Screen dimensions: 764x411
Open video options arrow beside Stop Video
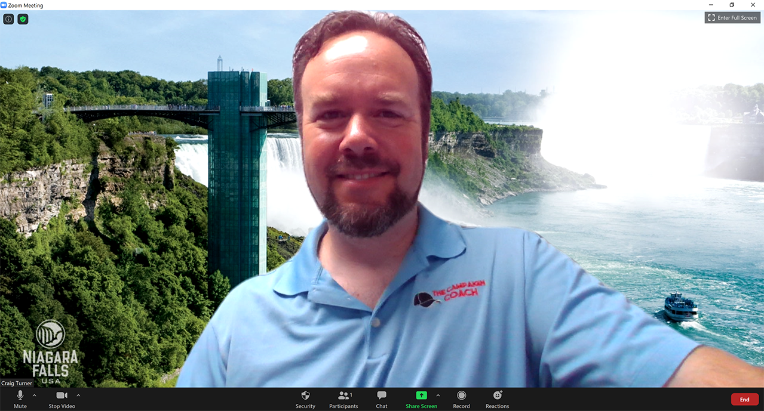[x=78, y=395]
